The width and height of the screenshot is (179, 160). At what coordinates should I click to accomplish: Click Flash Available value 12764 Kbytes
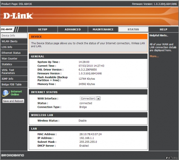point(87,79)
